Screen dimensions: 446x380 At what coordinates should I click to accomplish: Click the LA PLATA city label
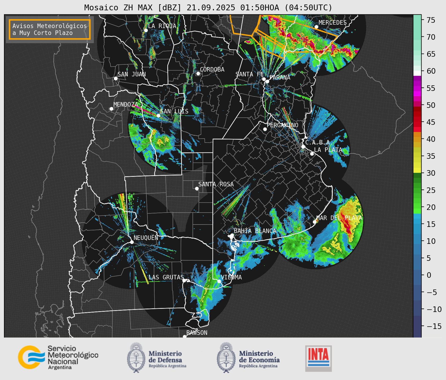pos(328,150)
